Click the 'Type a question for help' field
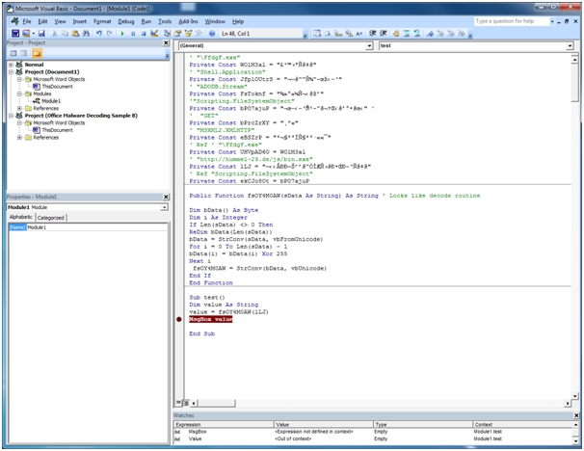 [x=511, y=21]
